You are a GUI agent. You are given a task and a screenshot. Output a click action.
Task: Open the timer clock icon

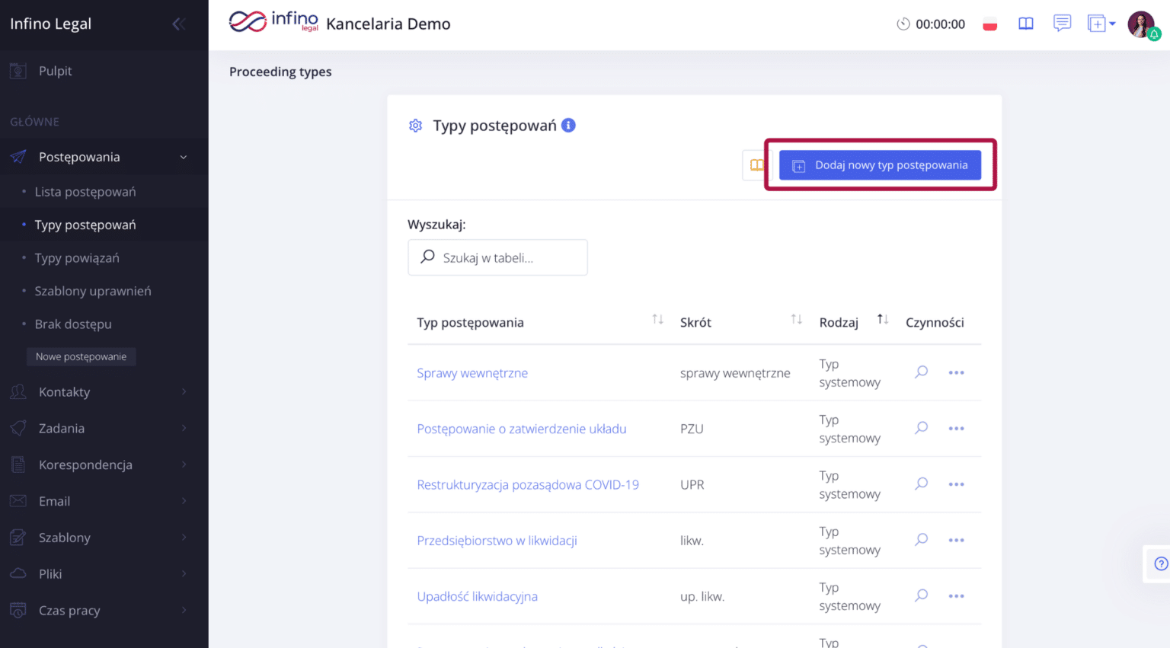coord(903,24)
